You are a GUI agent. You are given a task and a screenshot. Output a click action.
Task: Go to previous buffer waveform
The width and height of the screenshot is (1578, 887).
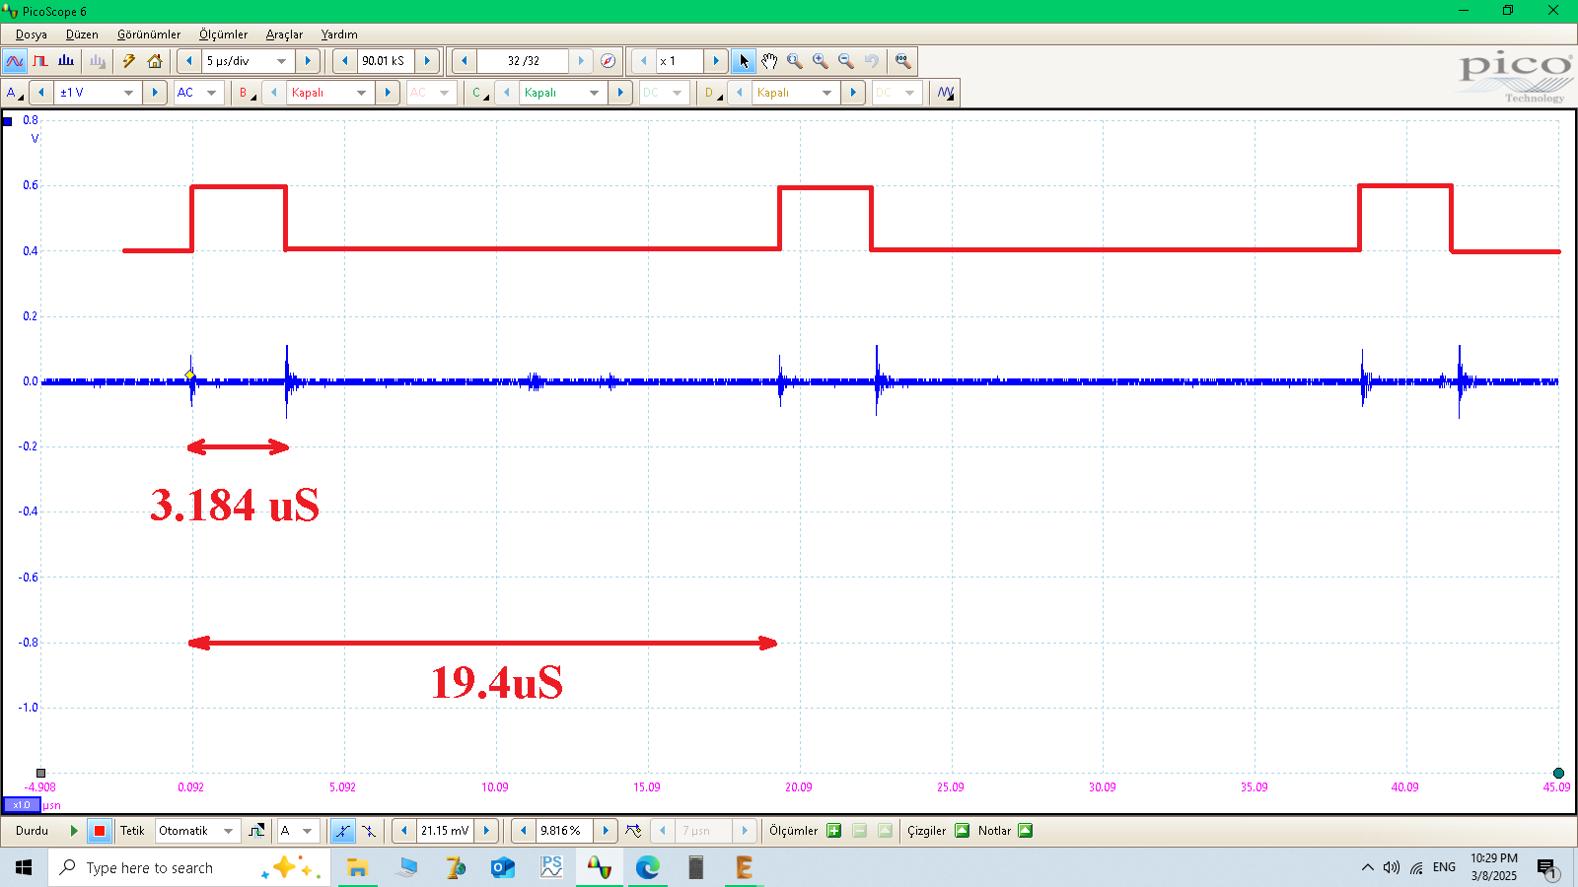[x=464, y=61]
